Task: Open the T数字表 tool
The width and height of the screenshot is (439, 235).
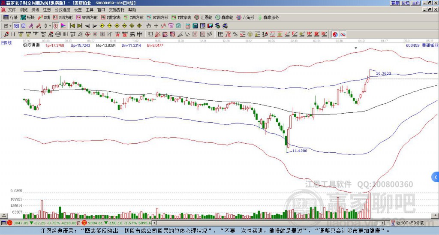Action: pos(182,17)
